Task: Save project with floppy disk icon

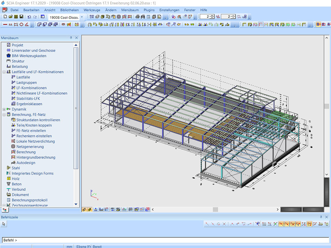Action: [x=21, y=17]
